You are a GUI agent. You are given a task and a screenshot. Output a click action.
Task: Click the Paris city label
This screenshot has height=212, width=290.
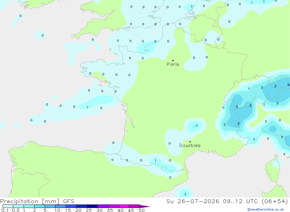point(173,64)
